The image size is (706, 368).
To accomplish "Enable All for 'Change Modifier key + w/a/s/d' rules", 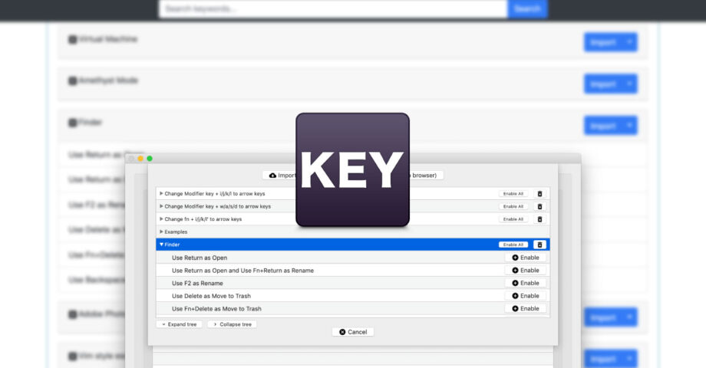I will 513,206.
